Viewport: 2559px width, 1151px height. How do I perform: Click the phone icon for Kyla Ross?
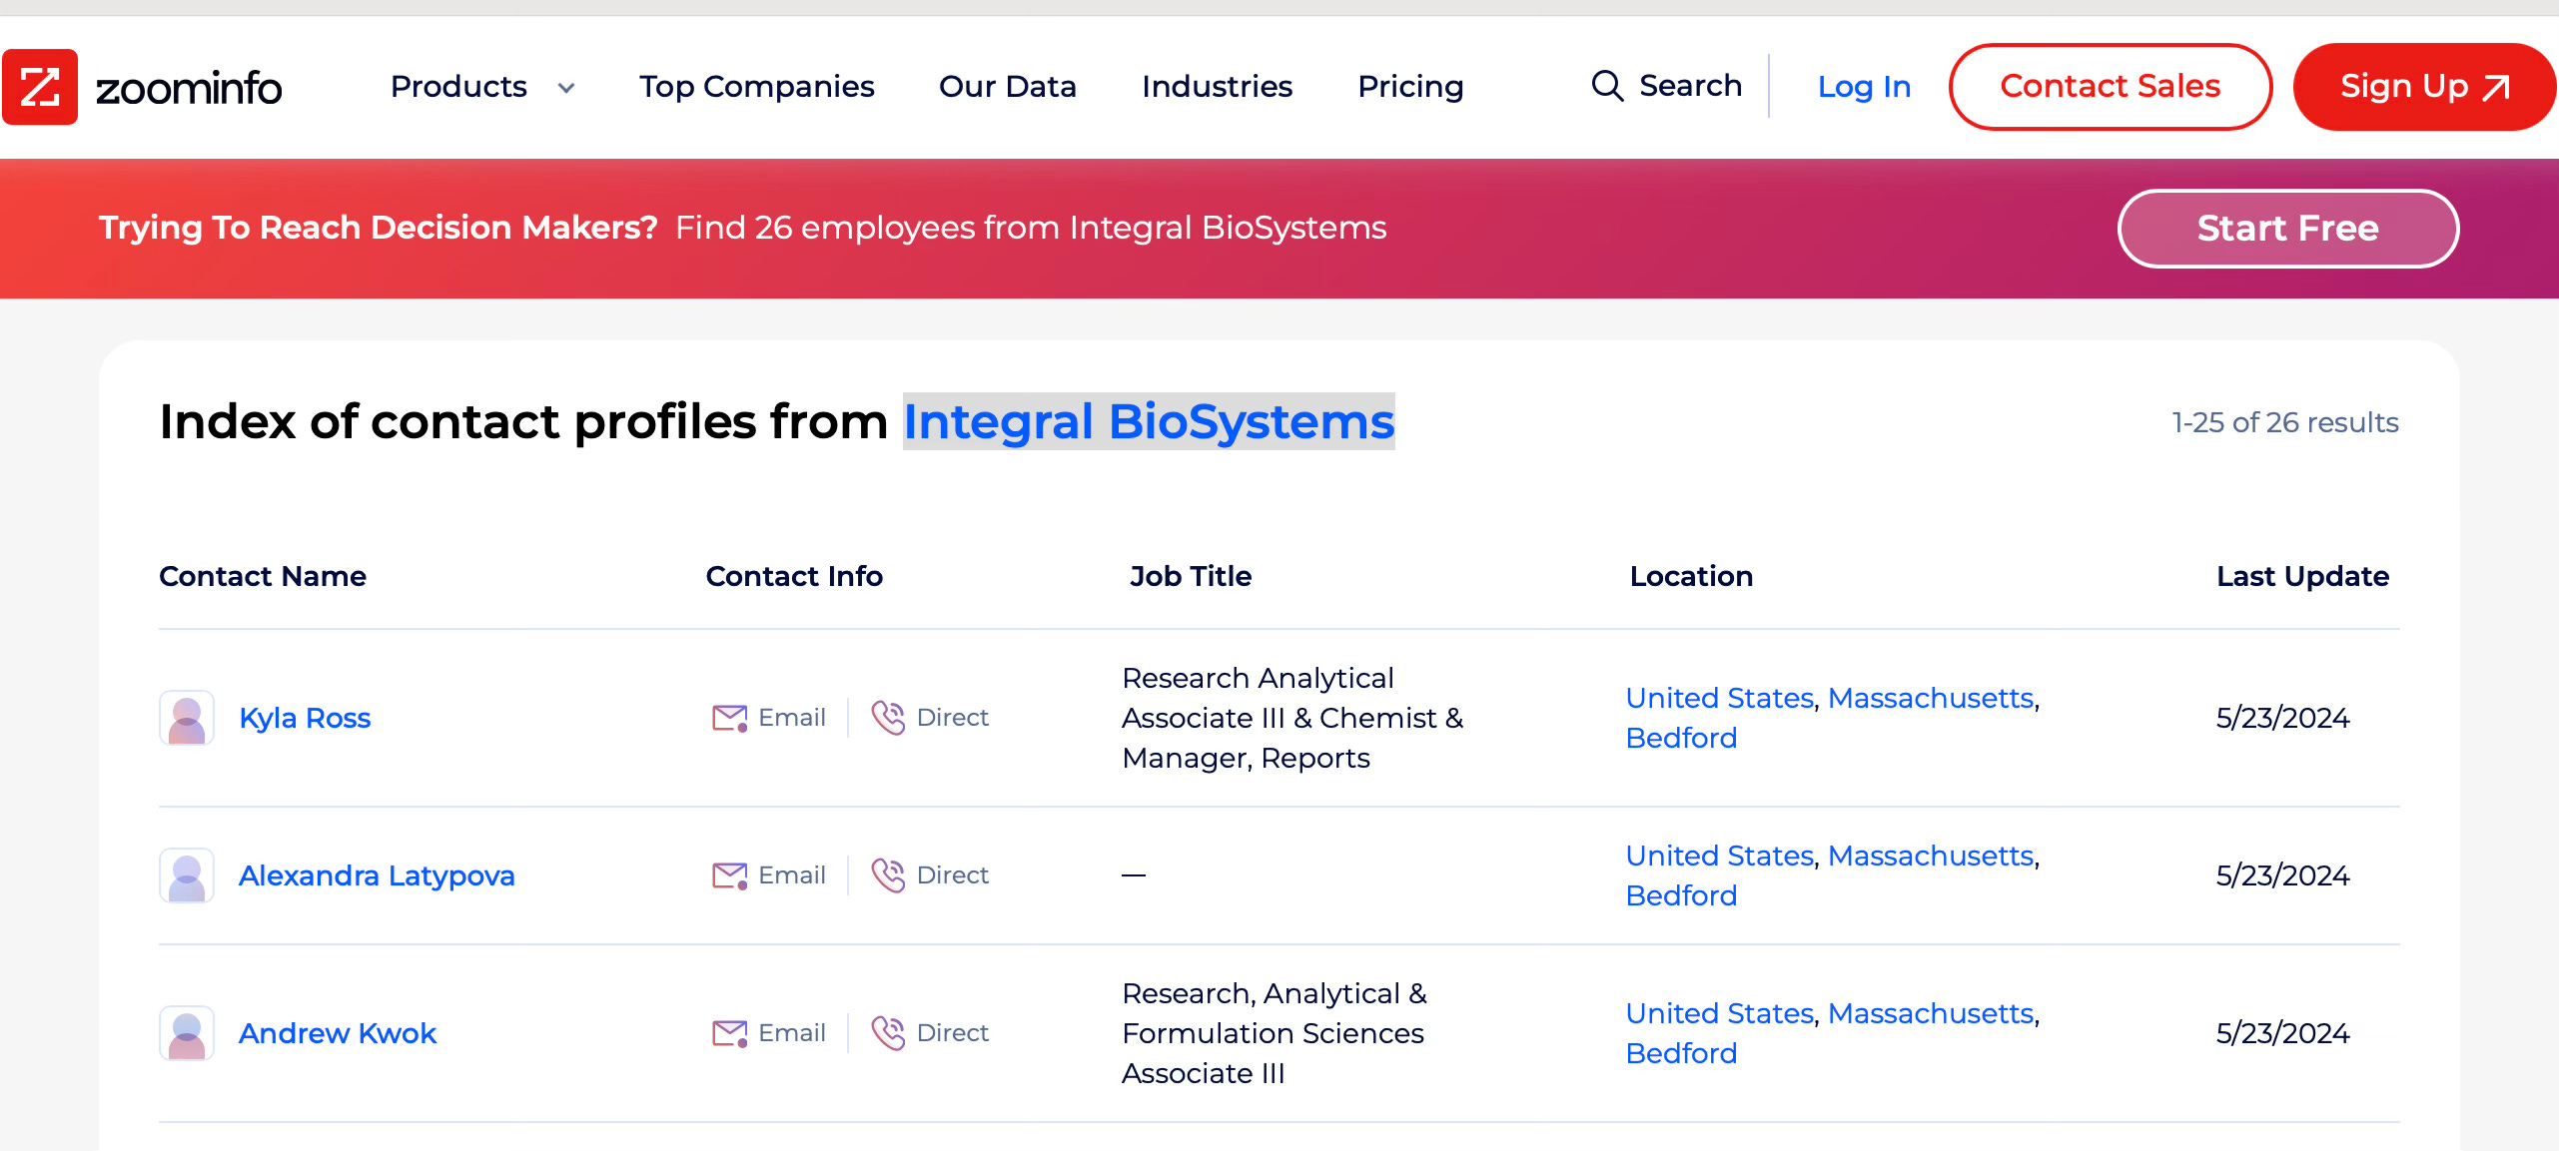coord(888,718)
